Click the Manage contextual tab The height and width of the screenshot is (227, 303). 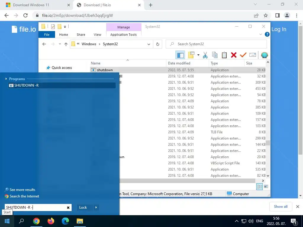tap(124, 27)
